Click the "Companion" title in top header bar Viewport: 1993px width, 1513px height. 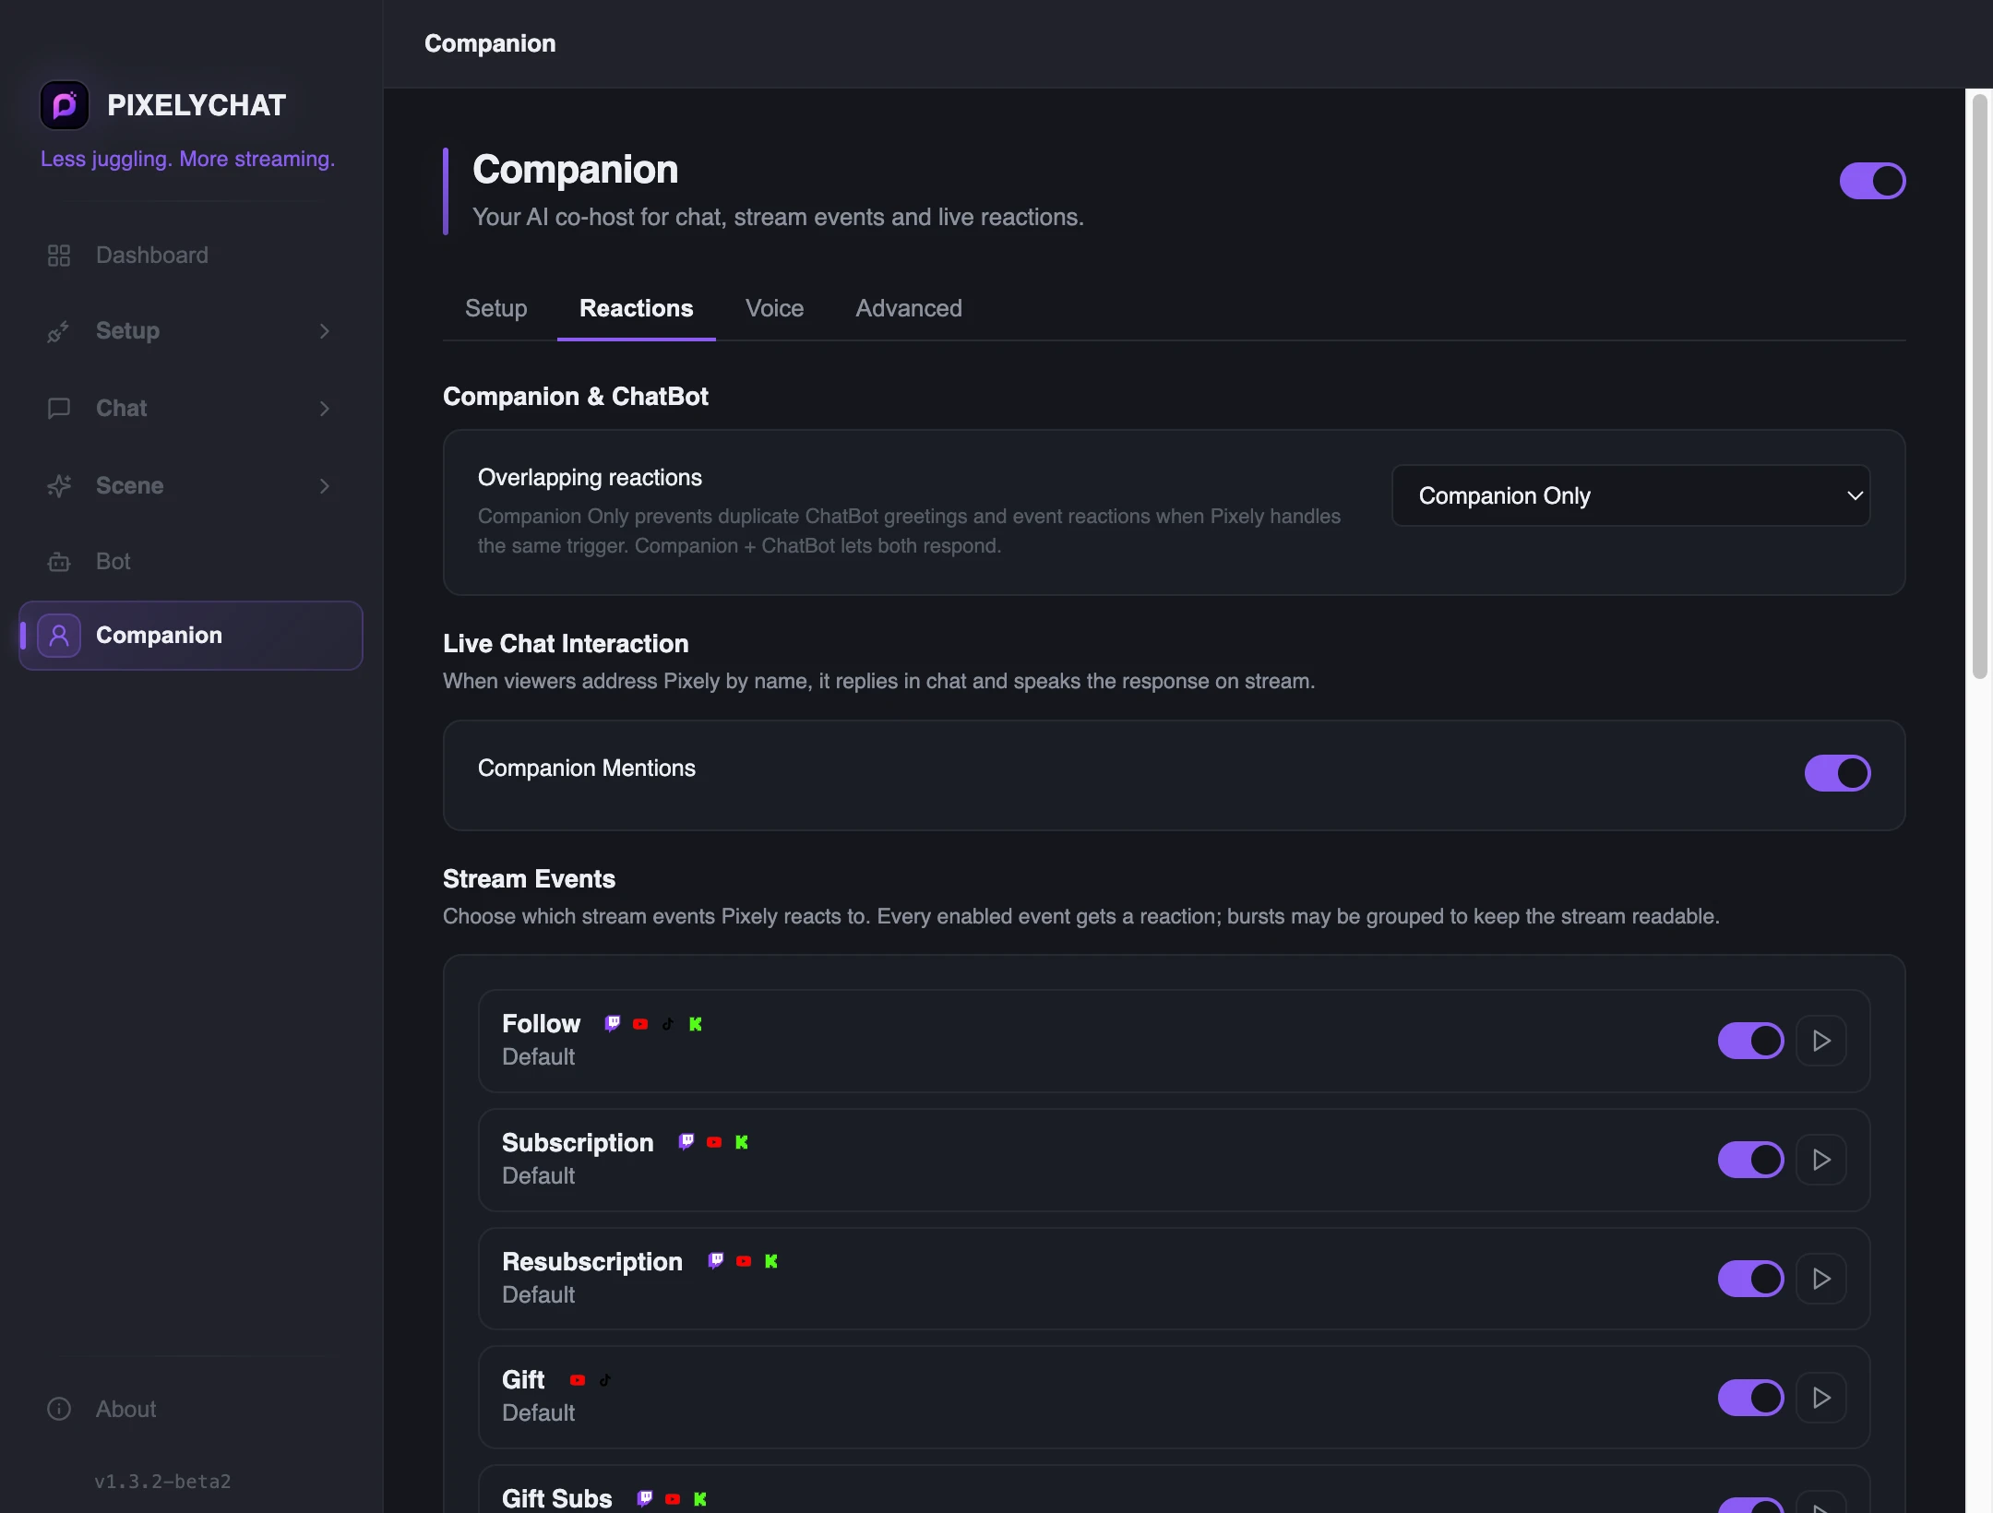point(490,43)
